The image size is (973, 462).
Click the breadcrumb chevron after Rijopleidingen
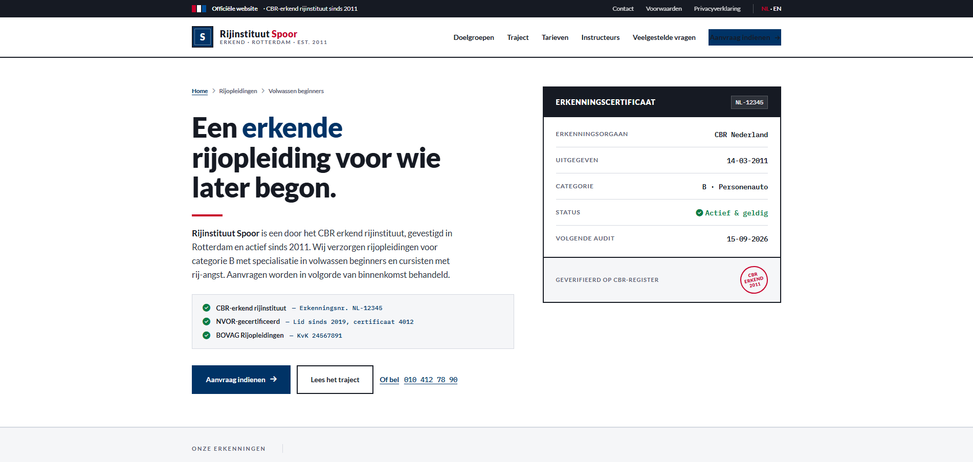[x=263, y=91]
